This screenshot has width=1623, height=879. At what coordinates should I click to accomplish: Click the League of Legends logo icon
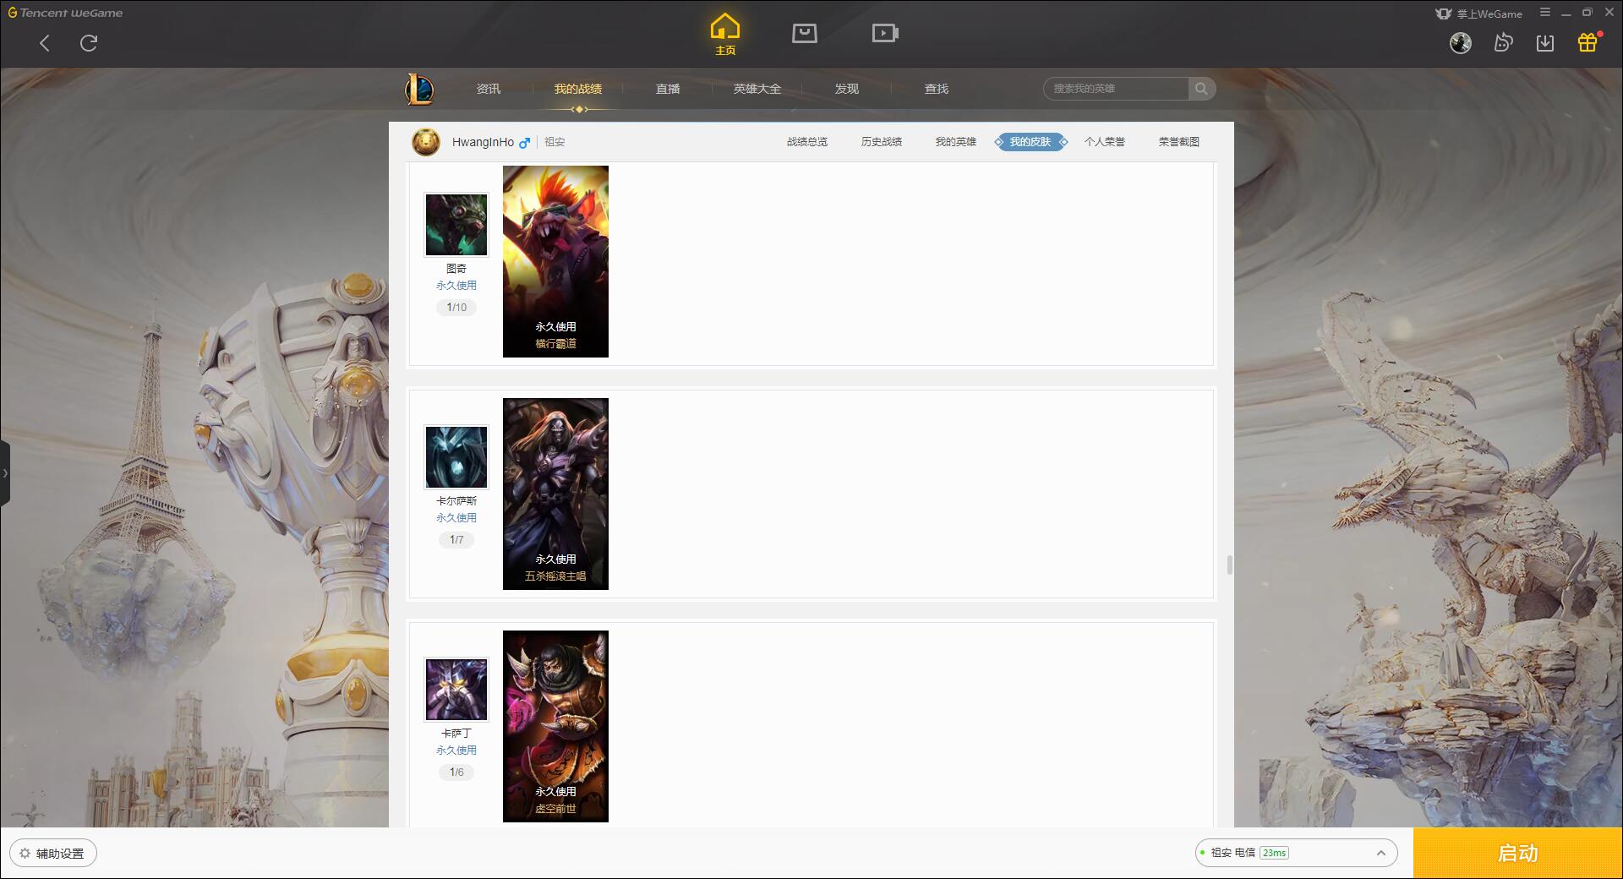pyautogui.click(x=419, y=89)
